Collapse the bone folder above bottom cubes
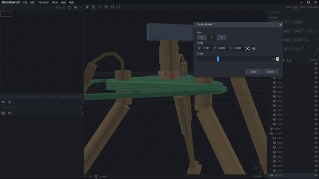 pos(269,133)
